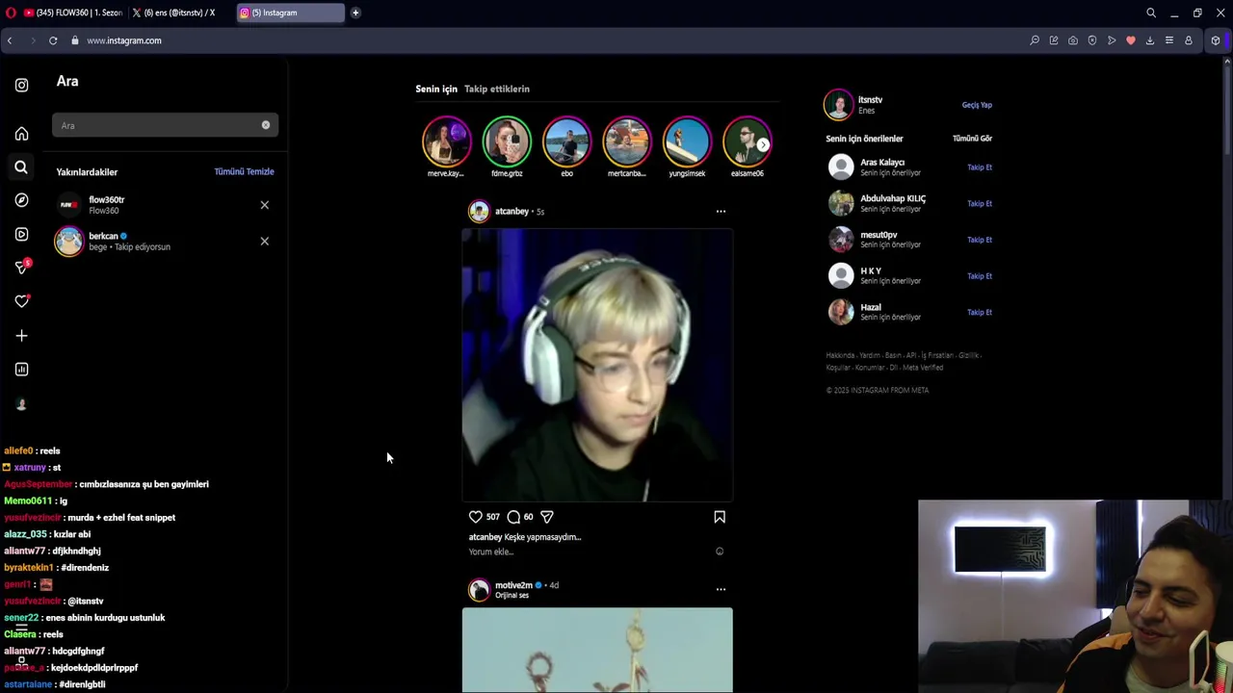1233x693 pixels.
Task: Open Notifications heart icon in the sidebar
Action: tap(21, 301)
